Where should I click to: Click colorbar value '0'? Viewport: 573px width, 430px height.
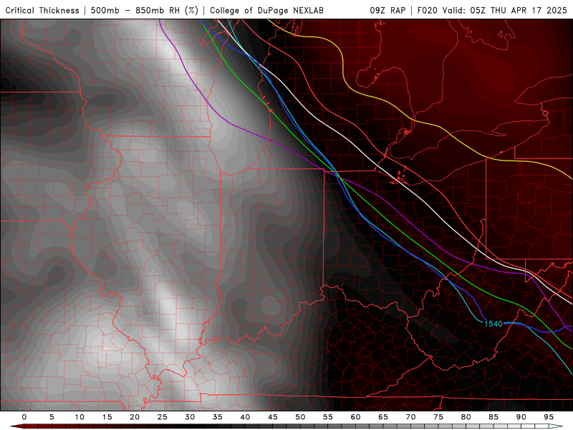click(x=24, y=417)
